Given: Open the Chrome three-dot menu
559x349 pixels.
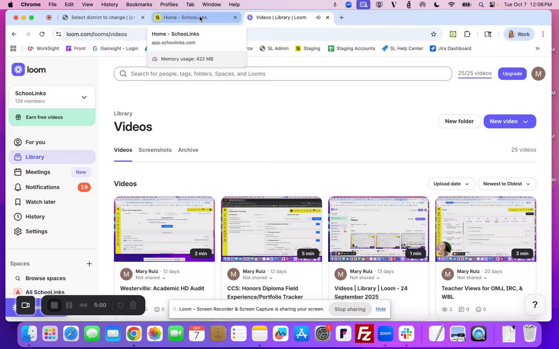Looking at the screenshot, I should click(x=543, y=34).
